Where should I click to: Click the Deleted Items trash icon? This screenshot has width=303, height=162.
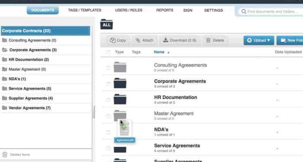[x=5, y=155]
